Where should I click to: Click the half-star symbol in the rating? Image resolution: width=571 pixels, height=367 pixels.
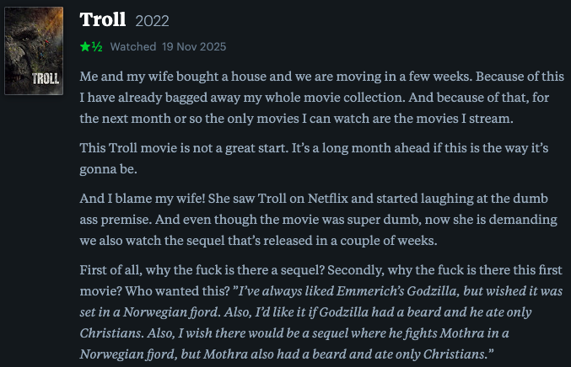point(97,46)
